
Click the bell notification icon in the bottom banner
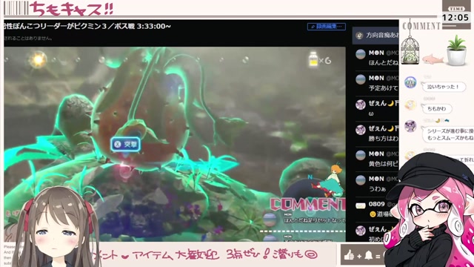click(x=369, y=256)
